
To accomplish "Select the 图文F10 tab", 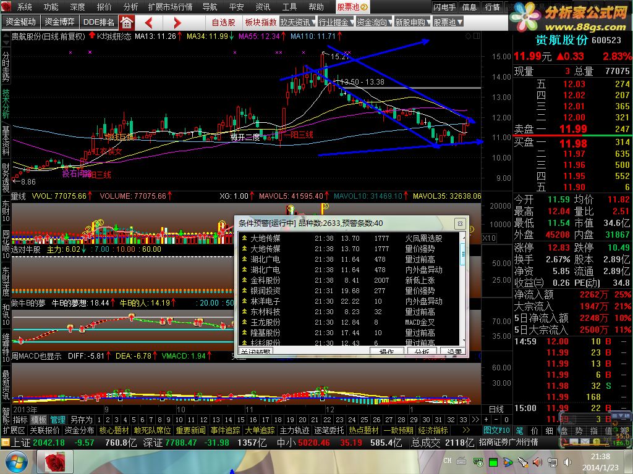I will pos(496,430).
